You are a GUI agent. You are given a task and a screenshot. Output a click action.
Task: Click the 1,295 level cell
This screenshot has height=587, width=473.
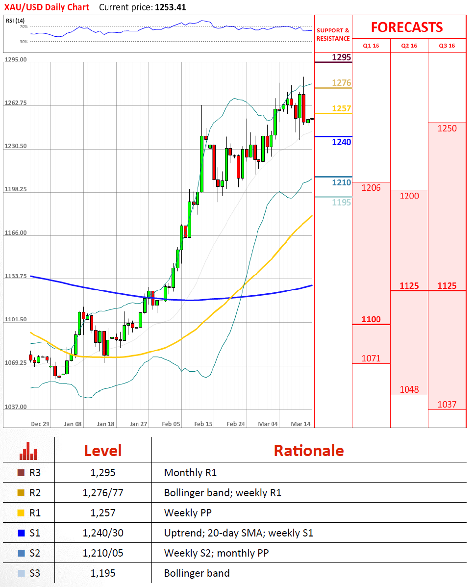(103, 473)
